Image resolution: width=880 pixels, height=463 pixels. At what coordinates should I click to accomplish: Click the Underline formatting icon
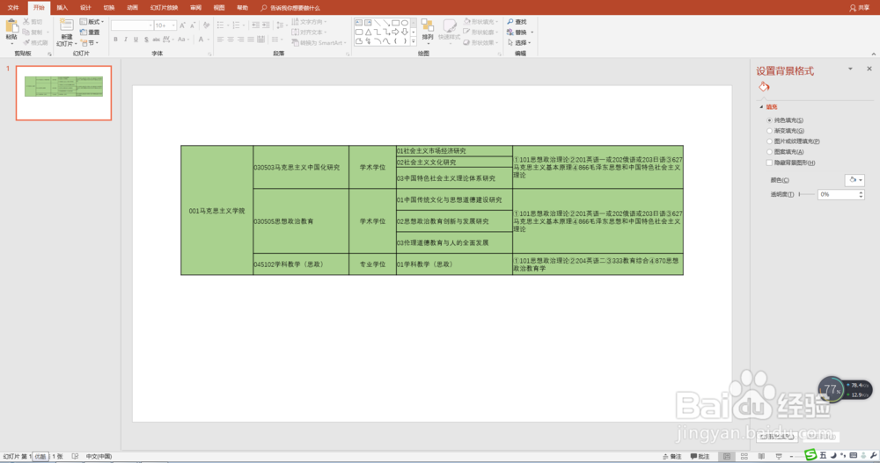click(136, 40)
